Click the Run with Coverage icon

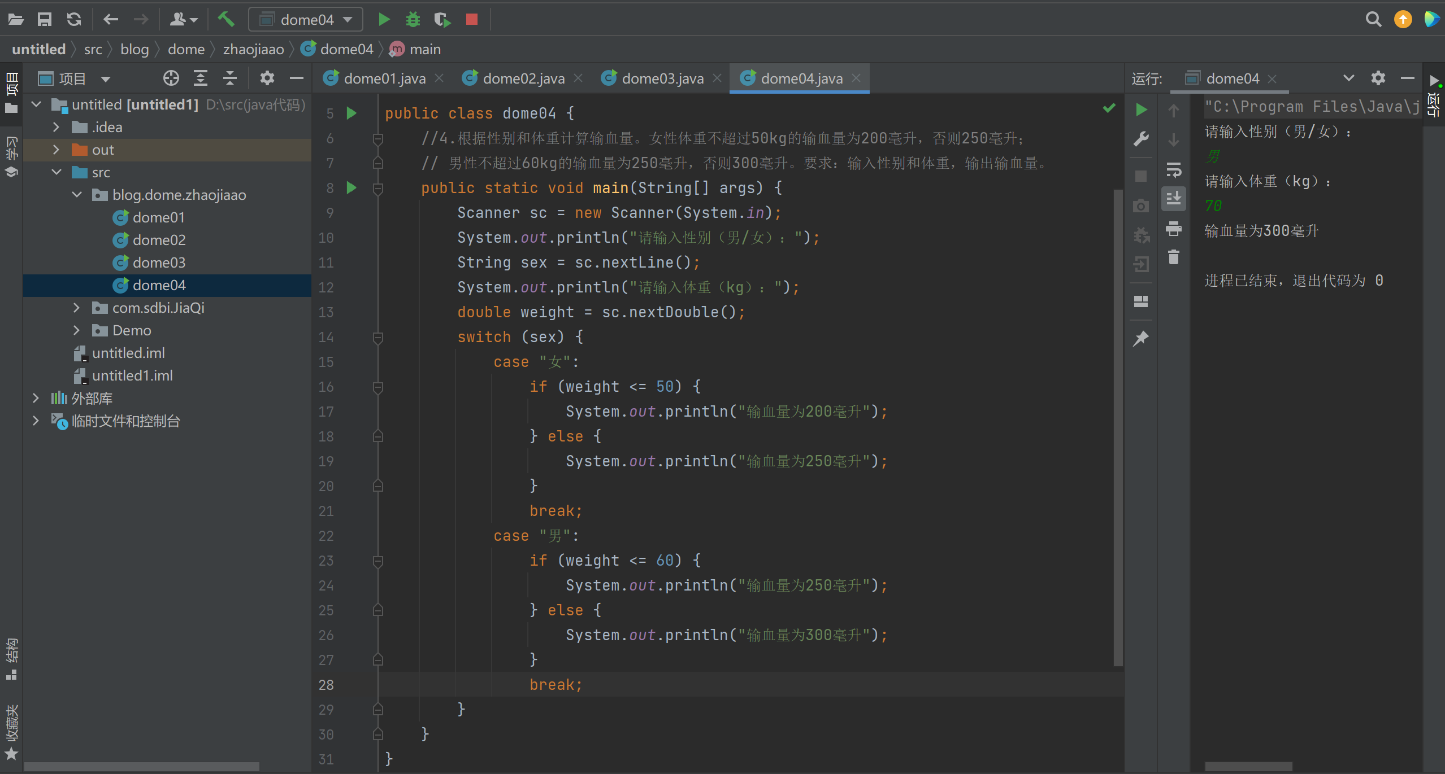coord(442,20)
